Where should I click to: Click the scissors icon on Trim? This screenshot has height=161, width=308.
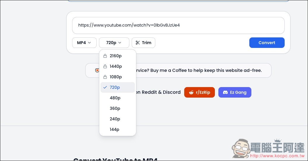tap(138, 43)
